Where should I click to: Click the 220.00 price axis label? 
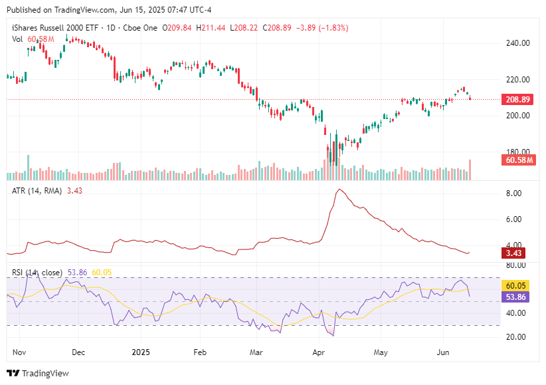[x=518, y=80]
